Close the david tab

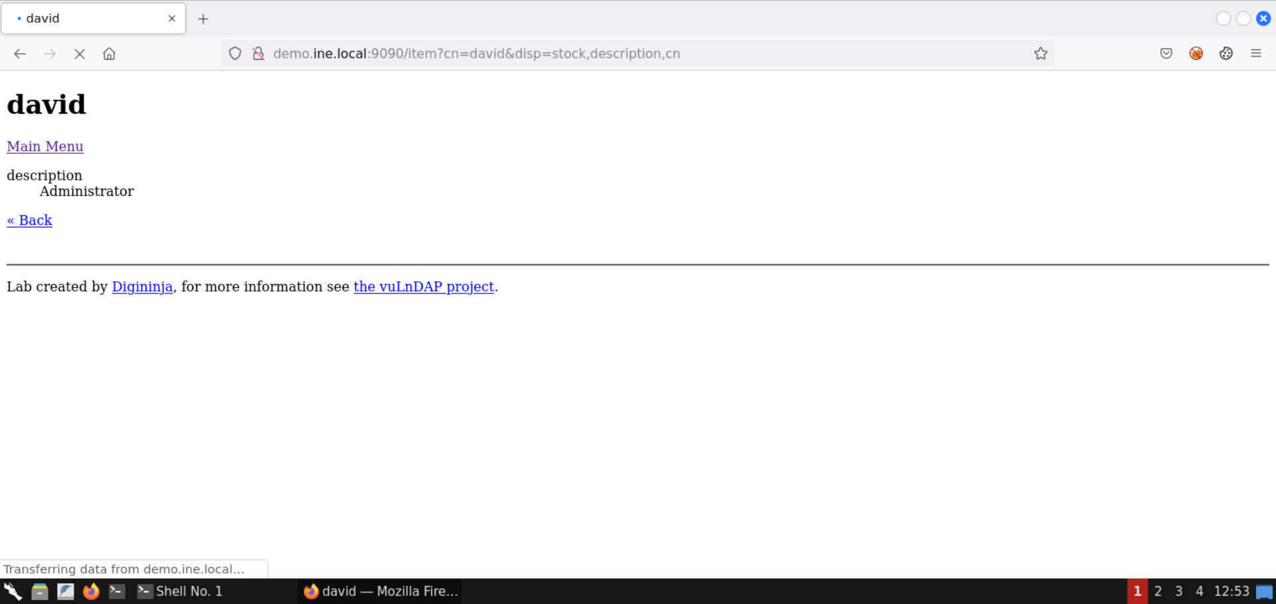172,19
